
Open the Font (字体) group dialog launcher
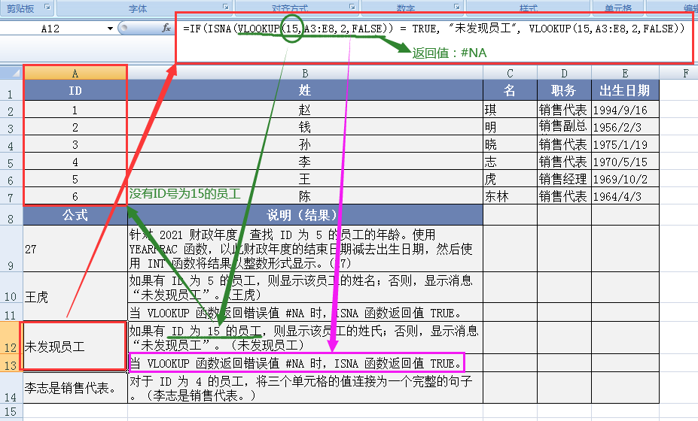[226, 7]
